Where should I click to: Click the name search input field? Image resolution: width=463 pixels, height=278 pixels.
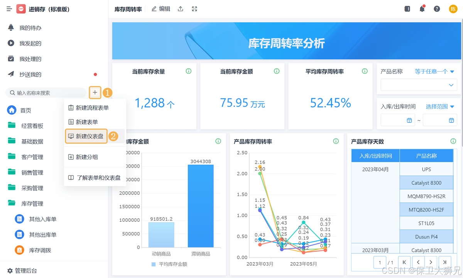[x=46, y=93]
